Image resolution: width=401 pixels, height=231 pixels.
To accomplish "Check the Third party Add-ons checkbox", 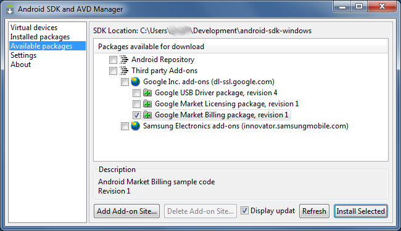I will click(113, 71).
